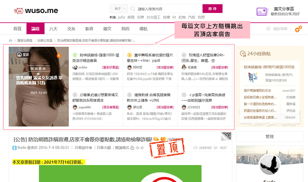Open the 我的 nav tab
The height and width of the screenshot is (182, 308).
125,29
